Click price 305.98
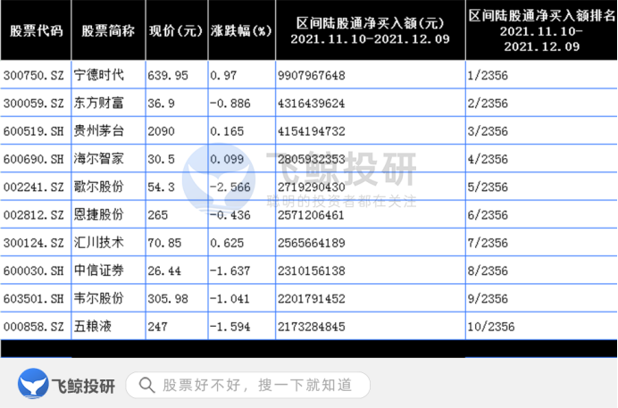 (168, 298)
